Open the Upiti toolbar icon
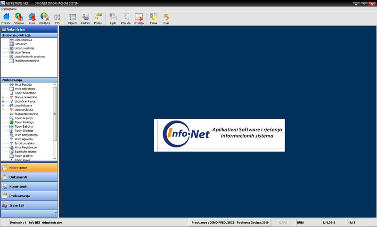Screen dimensions: 377x227 pyautogui.click(x=113, y=19)
